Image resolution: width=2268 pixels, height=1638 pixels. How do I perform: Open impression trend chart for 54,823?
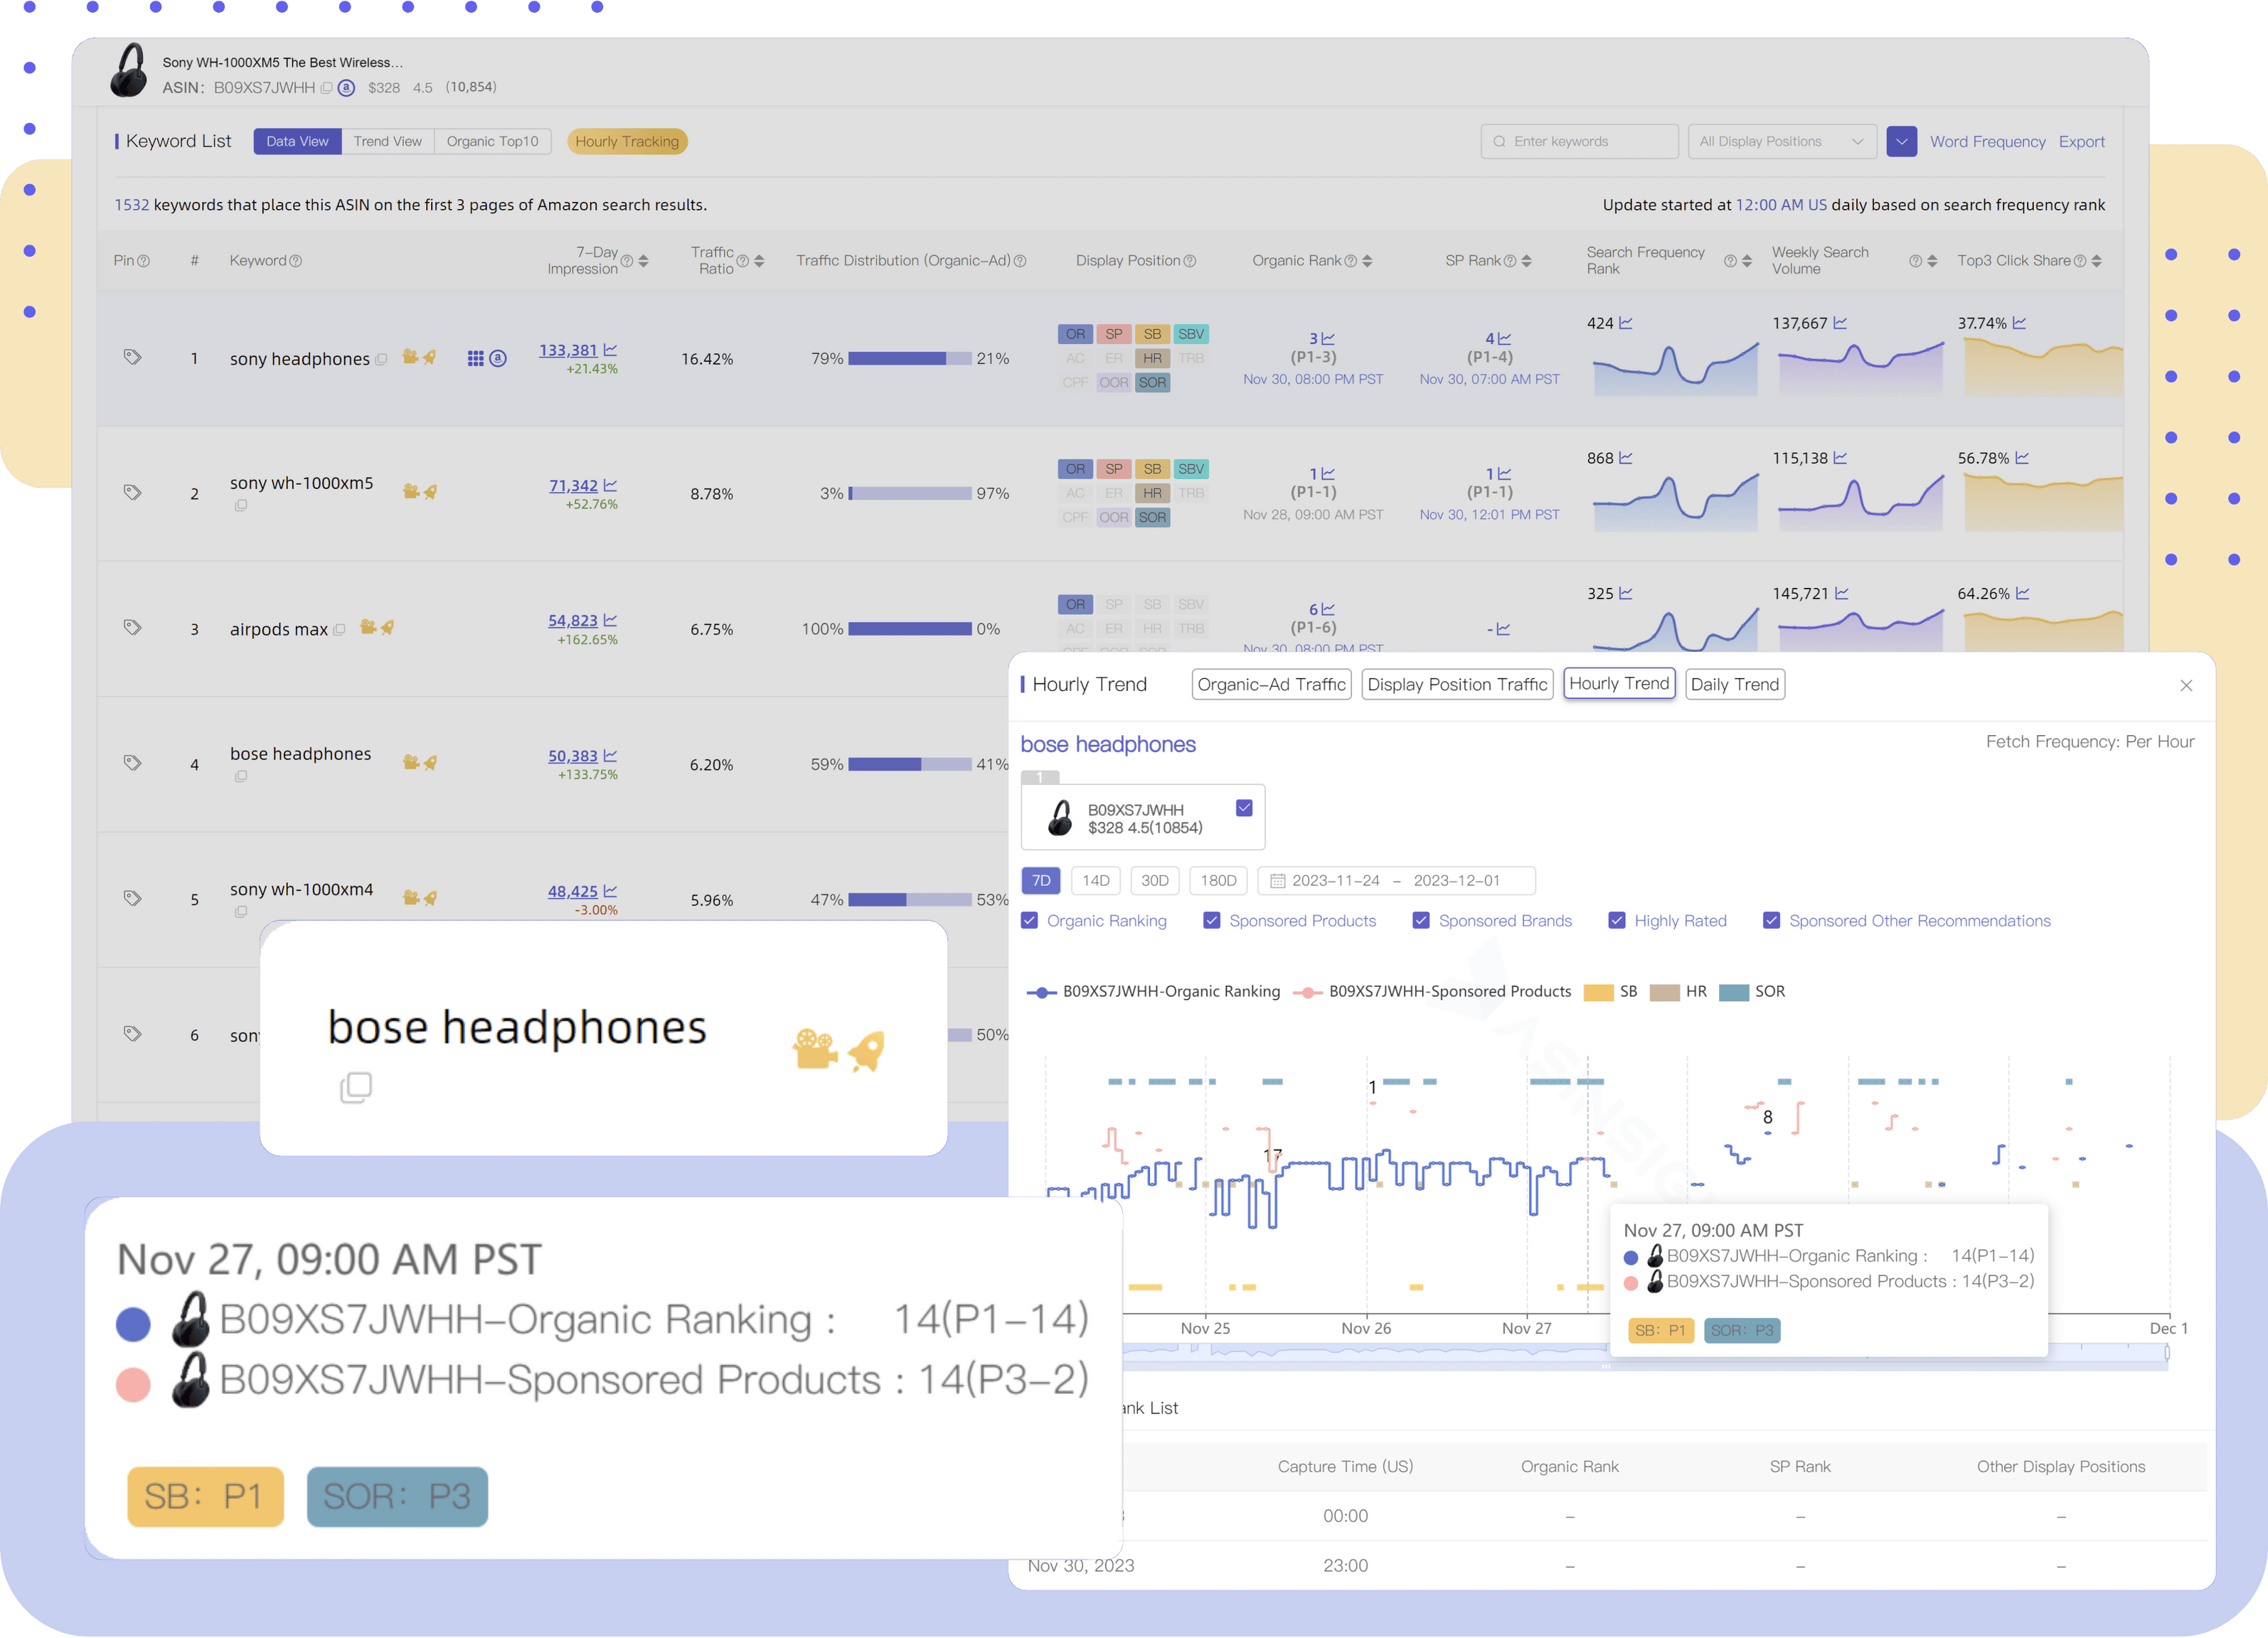[x=610, y=620]
